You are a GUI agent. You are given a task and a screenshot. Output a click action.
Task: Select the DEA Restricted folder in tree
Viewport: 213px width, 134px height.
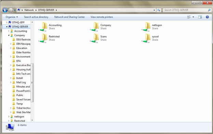click(23, 39)
